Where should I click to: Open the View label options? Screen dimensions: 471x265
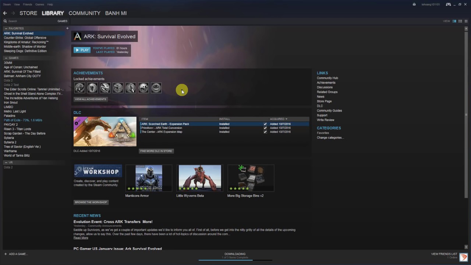click(x=446, y=21)
